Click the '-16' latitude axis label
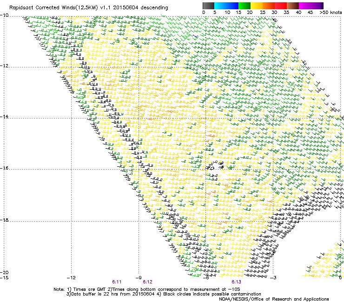 pos(4,168)
